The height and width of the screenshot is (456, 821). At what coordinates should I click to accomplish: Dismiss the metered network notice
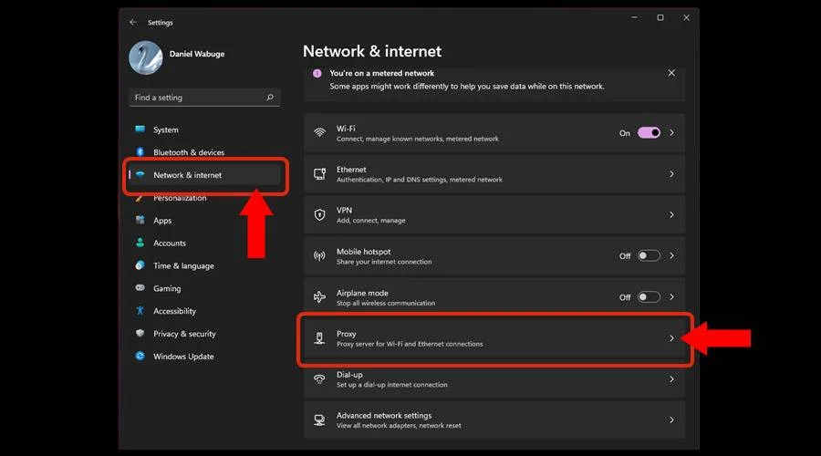[671, 73]
